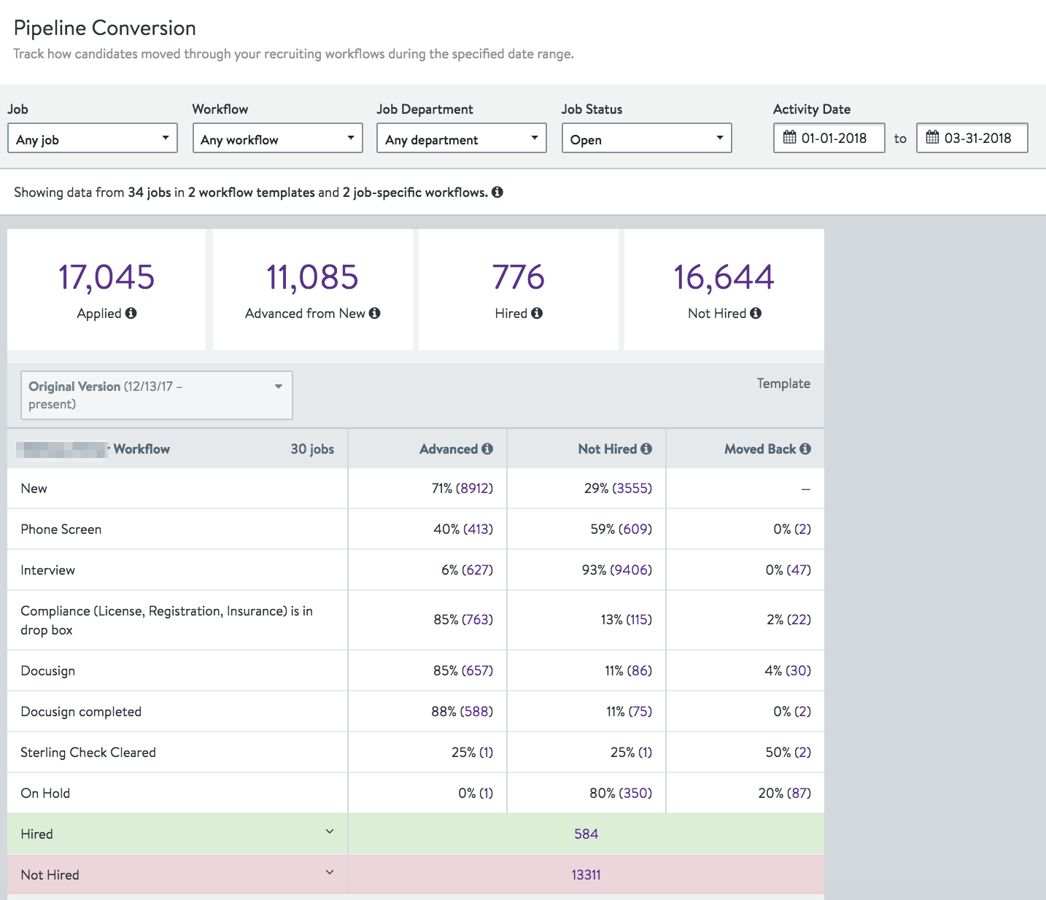The image size is (1046, 900).
Task: Open the 588 advanced count for Docusign completed
Action: click(477, 711)
